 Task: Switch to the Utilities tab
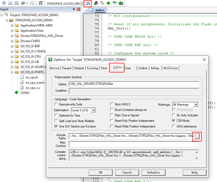171,68
